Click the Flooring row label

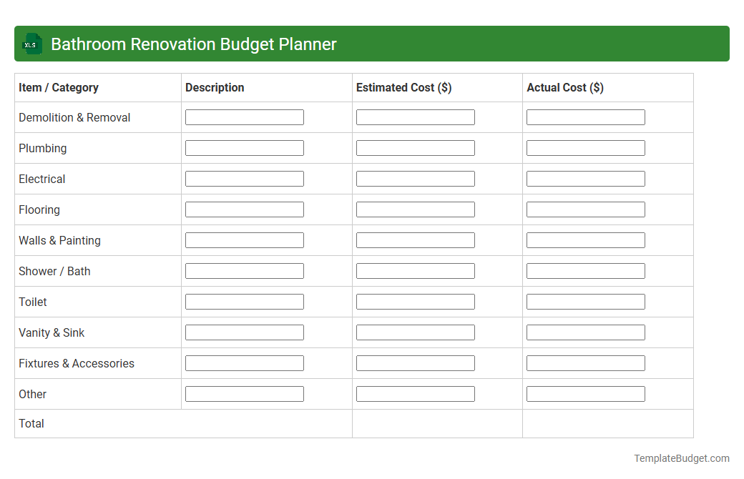click(x=39, y=209)
